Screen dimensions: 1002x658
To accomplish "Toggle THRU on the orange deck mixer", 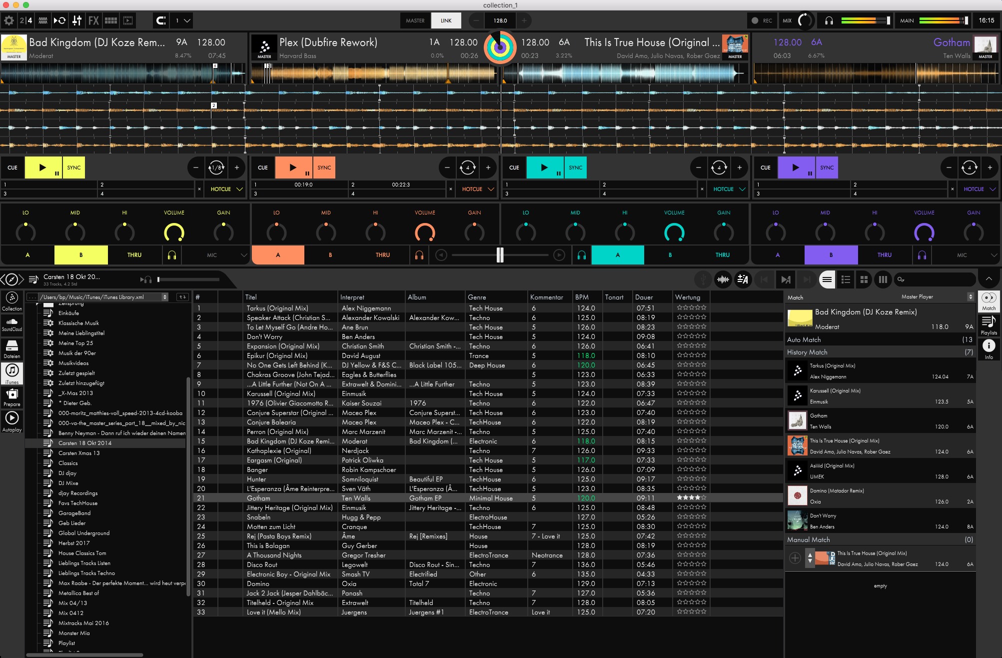I will (382, 255).
